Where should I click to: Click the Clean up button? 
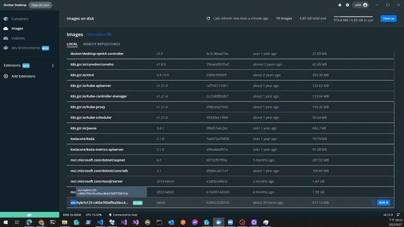(x=388, y=18)
